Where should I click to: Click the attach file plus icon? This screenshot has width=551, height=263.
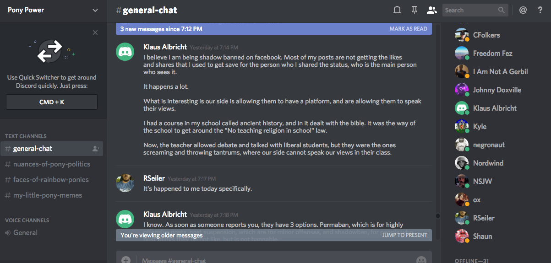point(126,260)
